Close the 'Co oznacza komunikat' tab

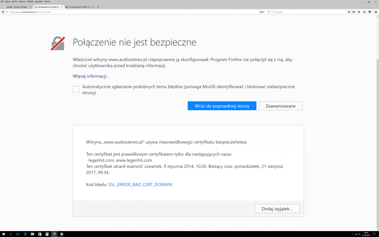pyautogui.click(x=93, y=7)
